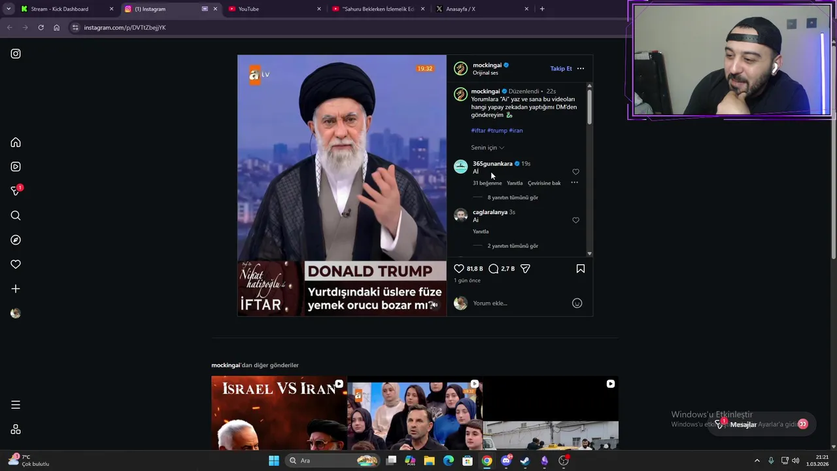
Task: Unmute the video via speaker icon
Action: (434, 305)
